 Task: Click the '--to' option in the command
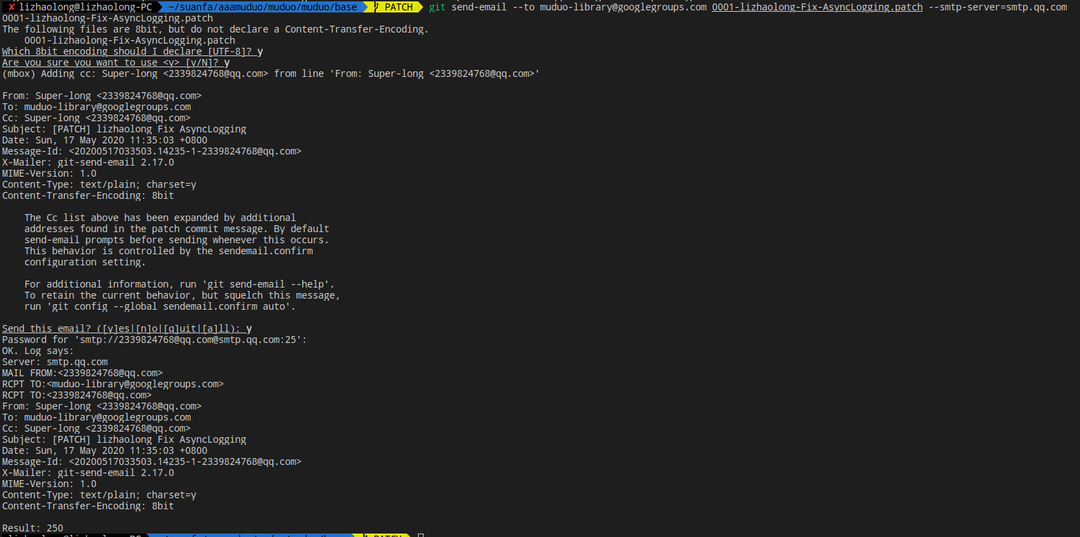(523, 7)
